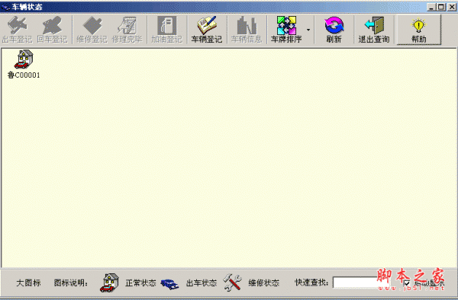Minimize the 车辆状态 window
This screenshot has height=300, width=458.
[x=432, y=7]
